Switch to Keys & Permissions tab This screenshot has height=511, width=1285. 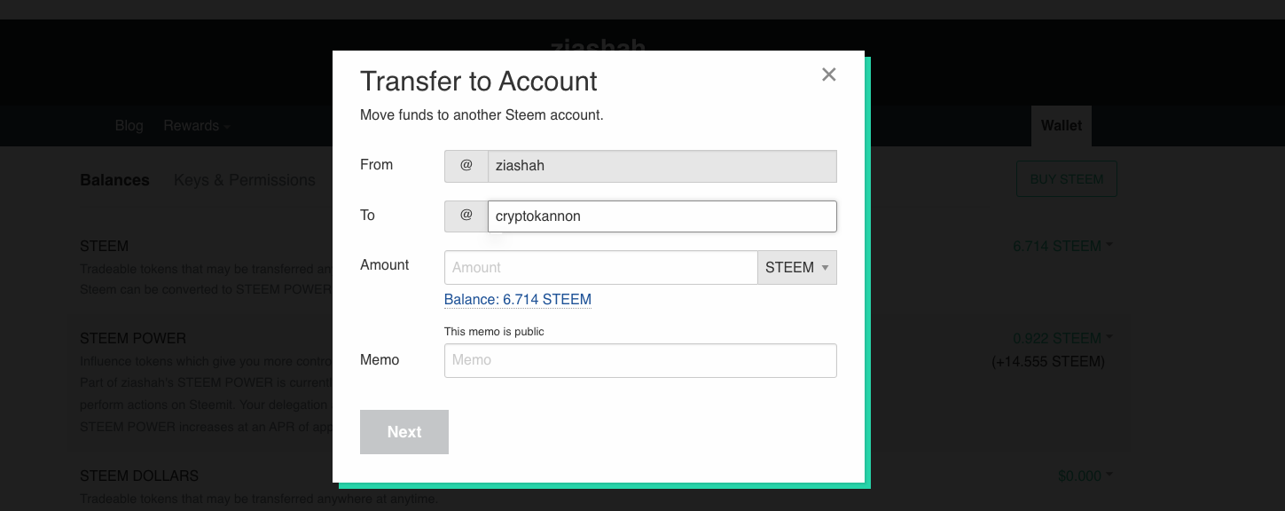(x=244, y=180)
